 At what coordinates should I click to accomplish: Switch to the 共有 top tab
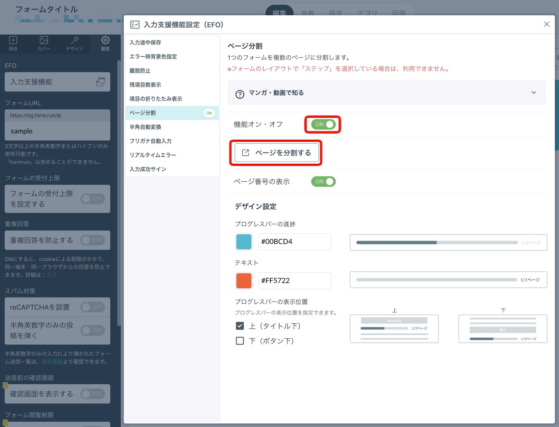pos(308,13)
